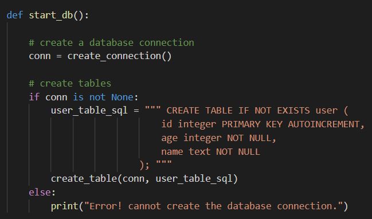
Task: Click 'name text NOT NULL' line
Action: (211, 151)
